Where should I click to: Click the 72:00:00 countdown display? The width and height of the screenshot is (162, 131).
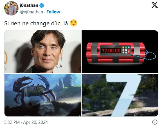pos(111,51)
